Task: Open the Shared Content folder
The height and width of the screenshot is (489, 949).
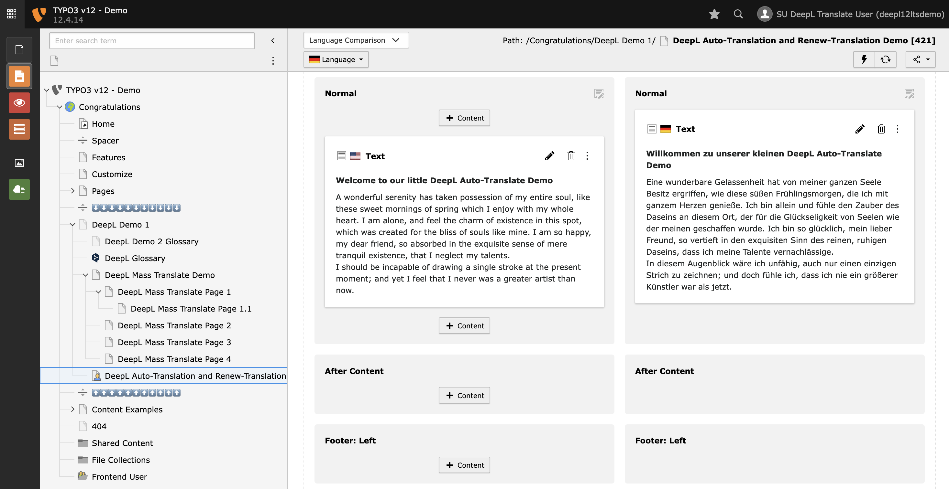Action: click(x=122, y=443)
